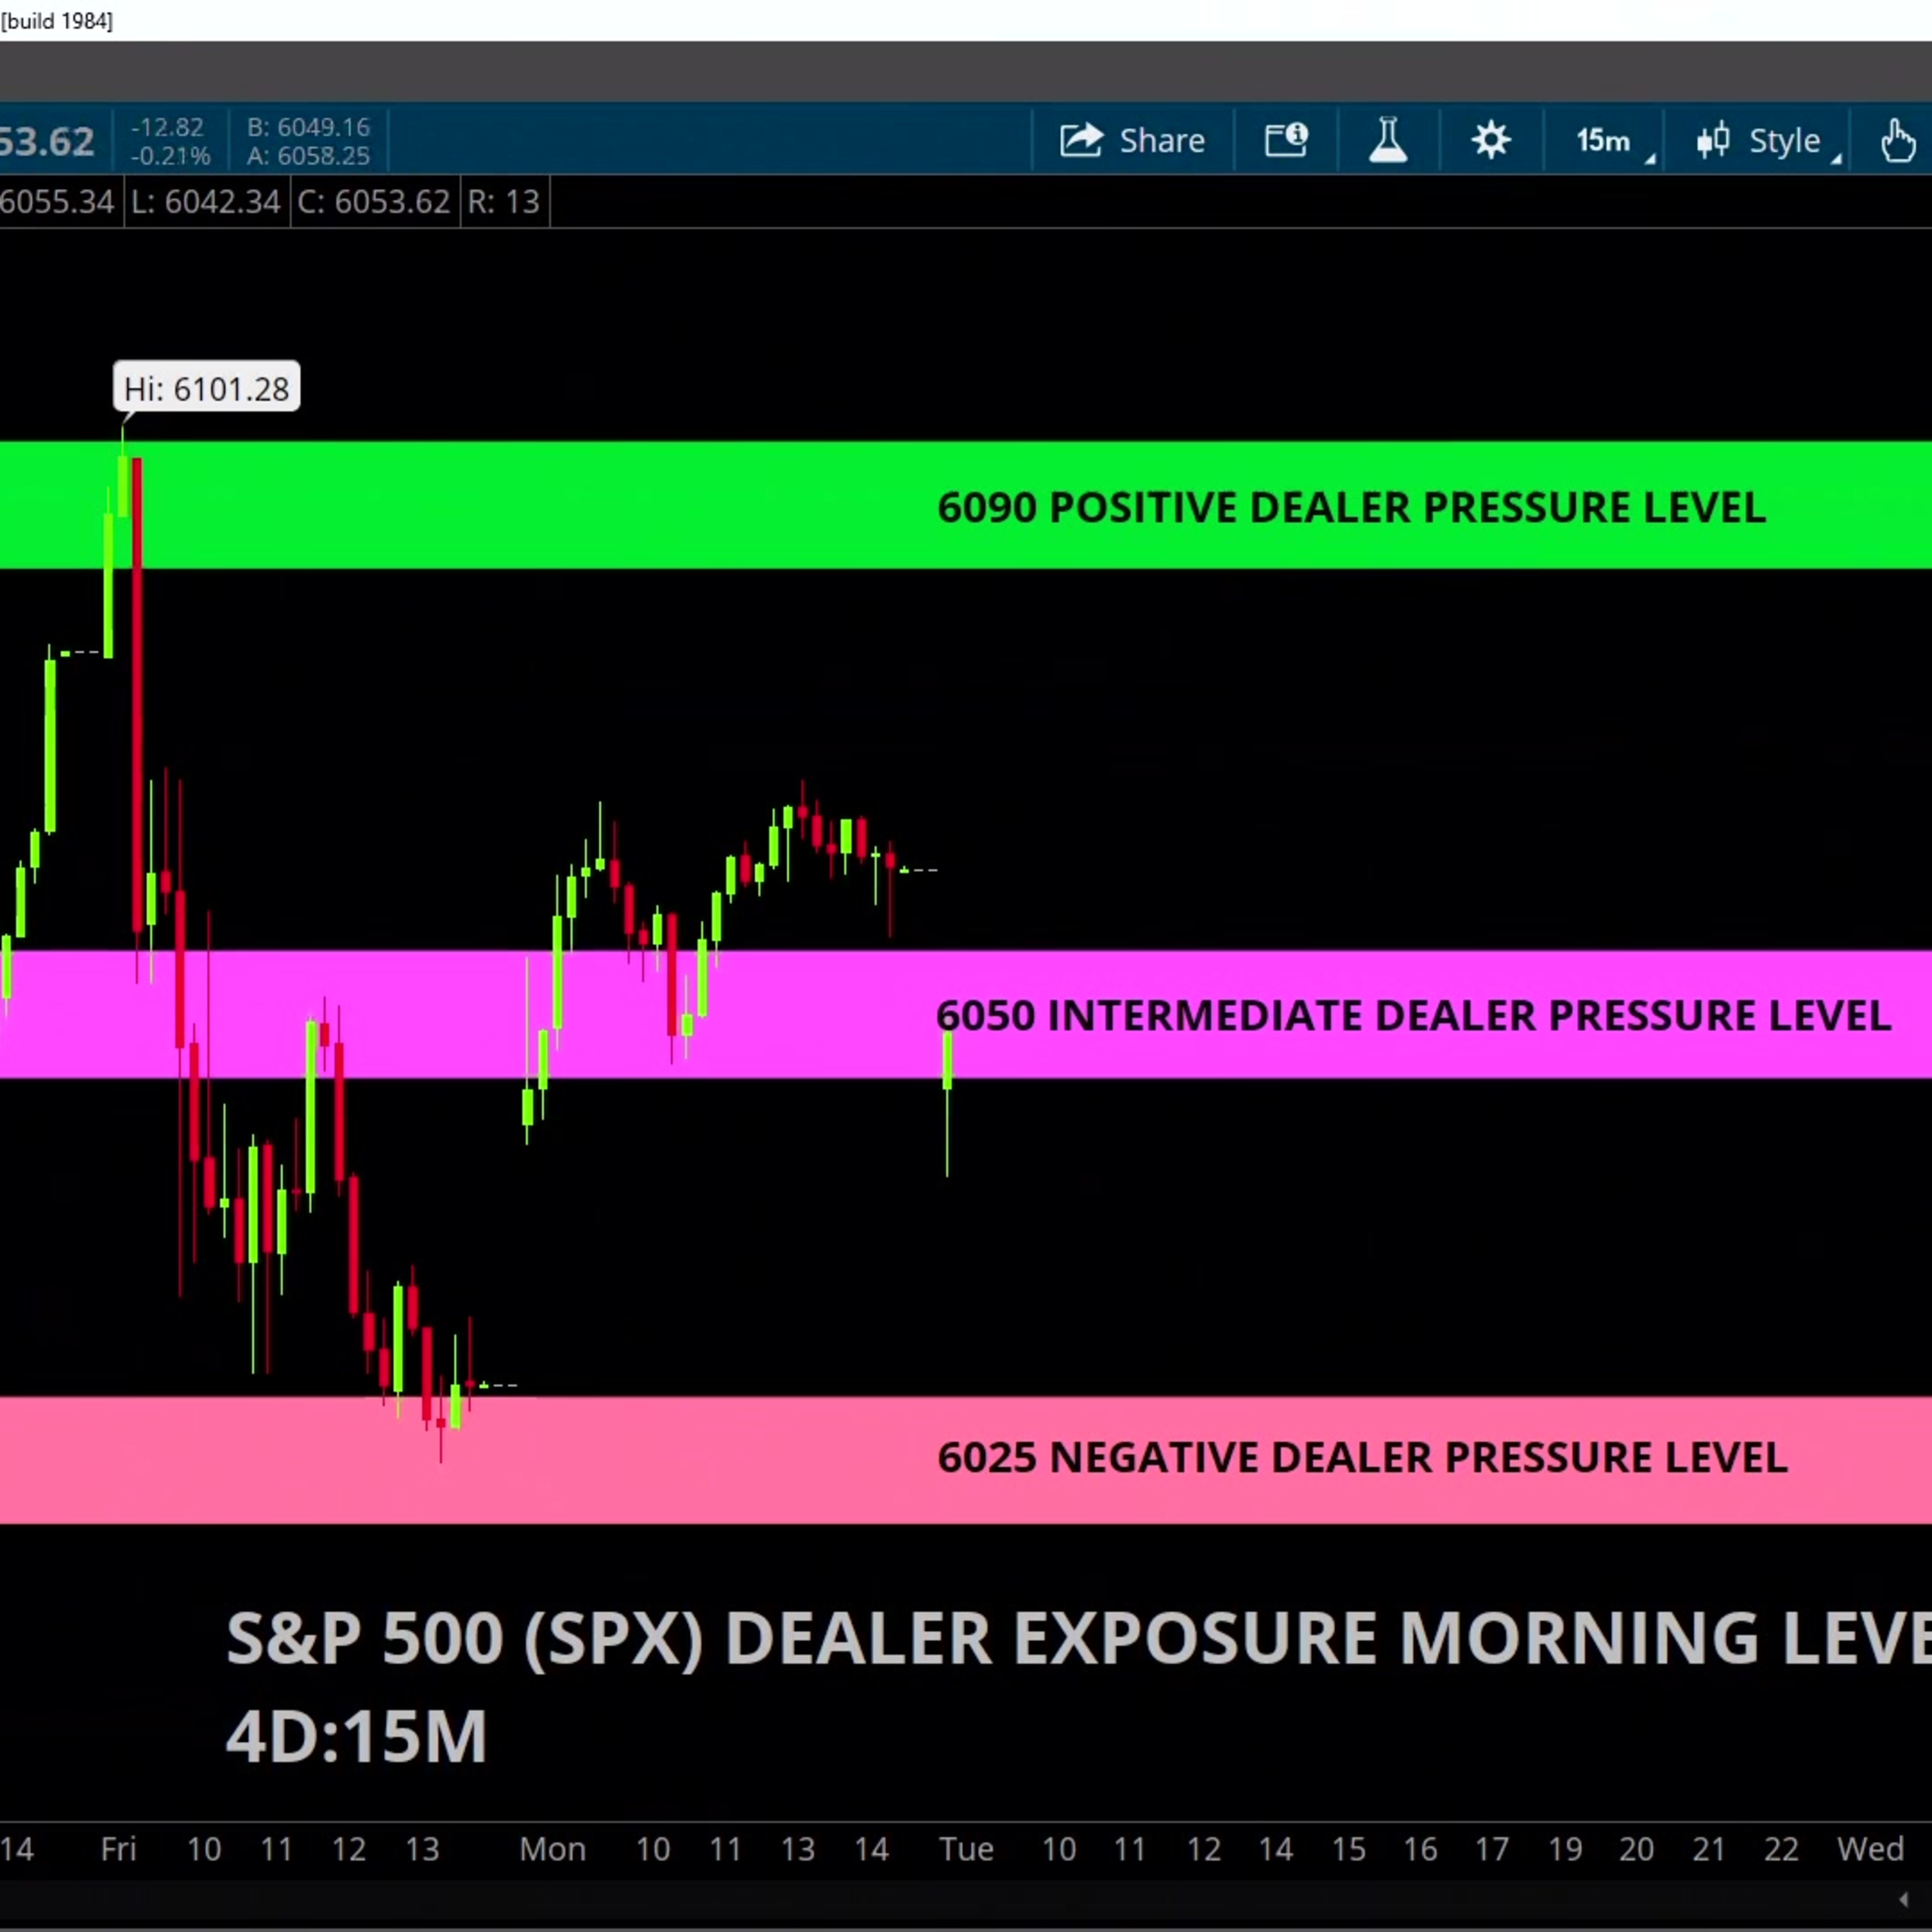1932x1932 pixels.
Task: Click the [build 1984] title text
Action: pos(57,21)
